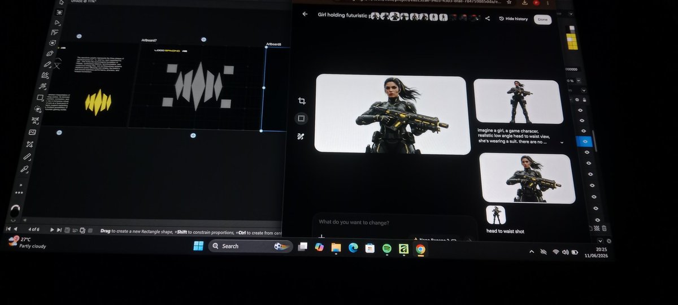Select the Rectangle shape tool
The width and height of the screenshot is (678, 305).
coord(41,98)
